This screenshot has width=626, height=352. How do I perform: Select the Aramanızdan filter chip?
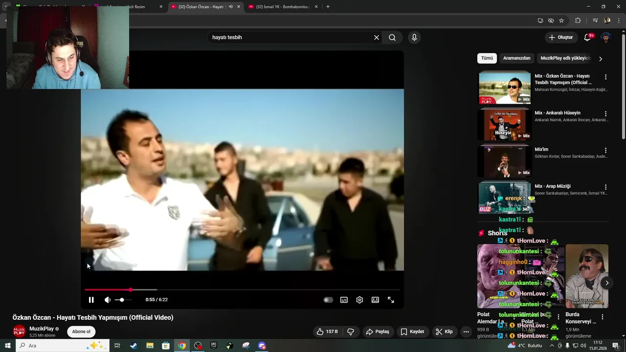click(x=516, y=58)
